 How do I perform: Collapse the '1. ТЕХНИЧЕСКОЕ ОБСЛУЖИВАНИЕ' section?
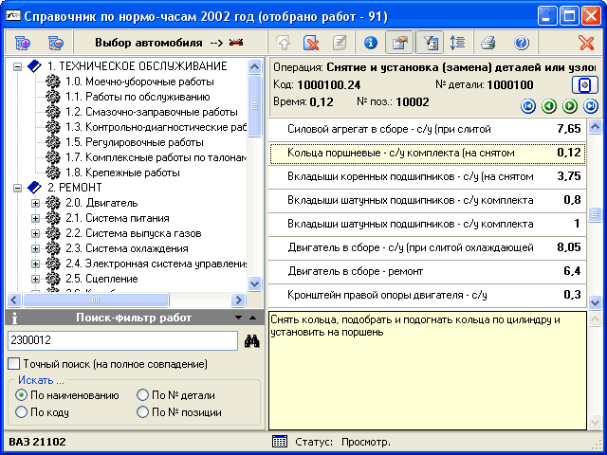[17, 66]
